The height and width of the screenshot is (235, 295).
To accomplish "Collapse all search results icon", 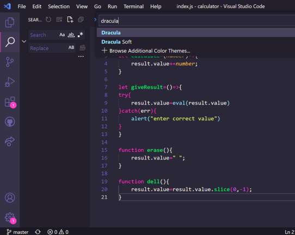I will 81,20.
